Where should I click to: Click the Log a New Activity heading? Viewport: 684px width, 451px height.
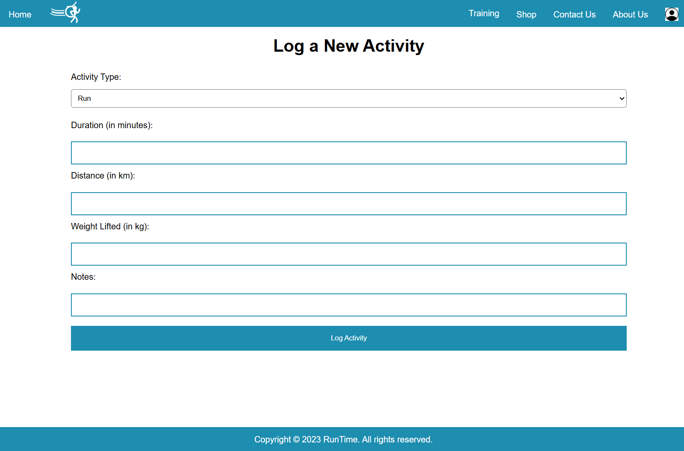pyautogui.click(x=349, y=46)
